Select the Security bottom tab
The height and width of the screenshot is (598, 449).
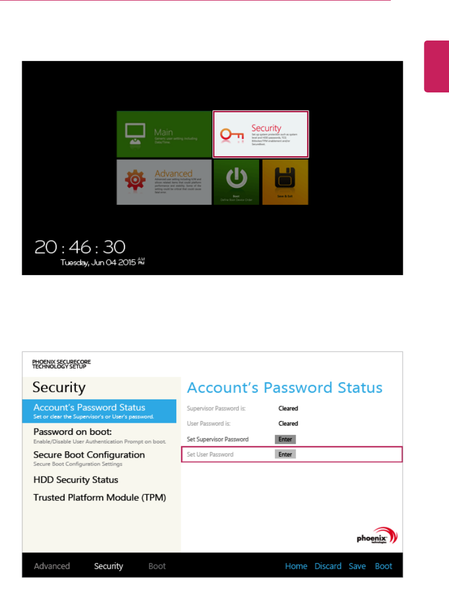pyautogui.click(x=108, y=566)
